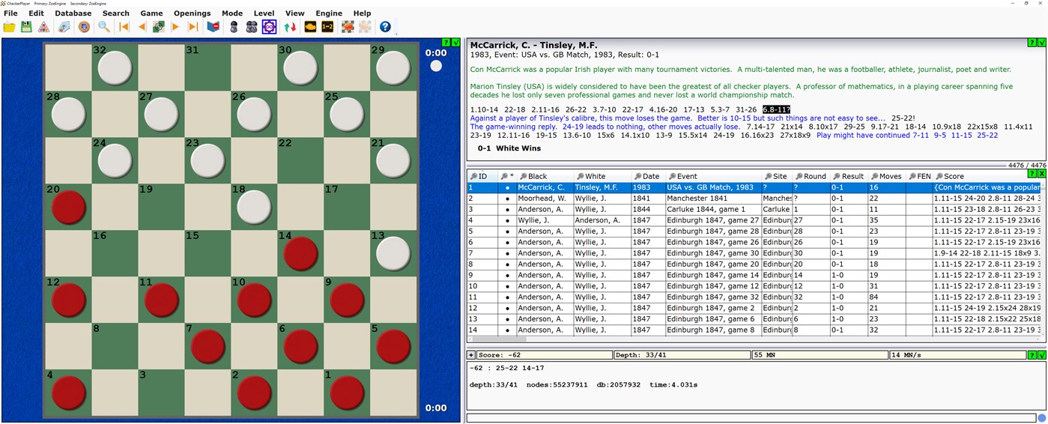Step forward one move with right arrow
Screen dimensions: 1048x424
click(x=176, y=27)
